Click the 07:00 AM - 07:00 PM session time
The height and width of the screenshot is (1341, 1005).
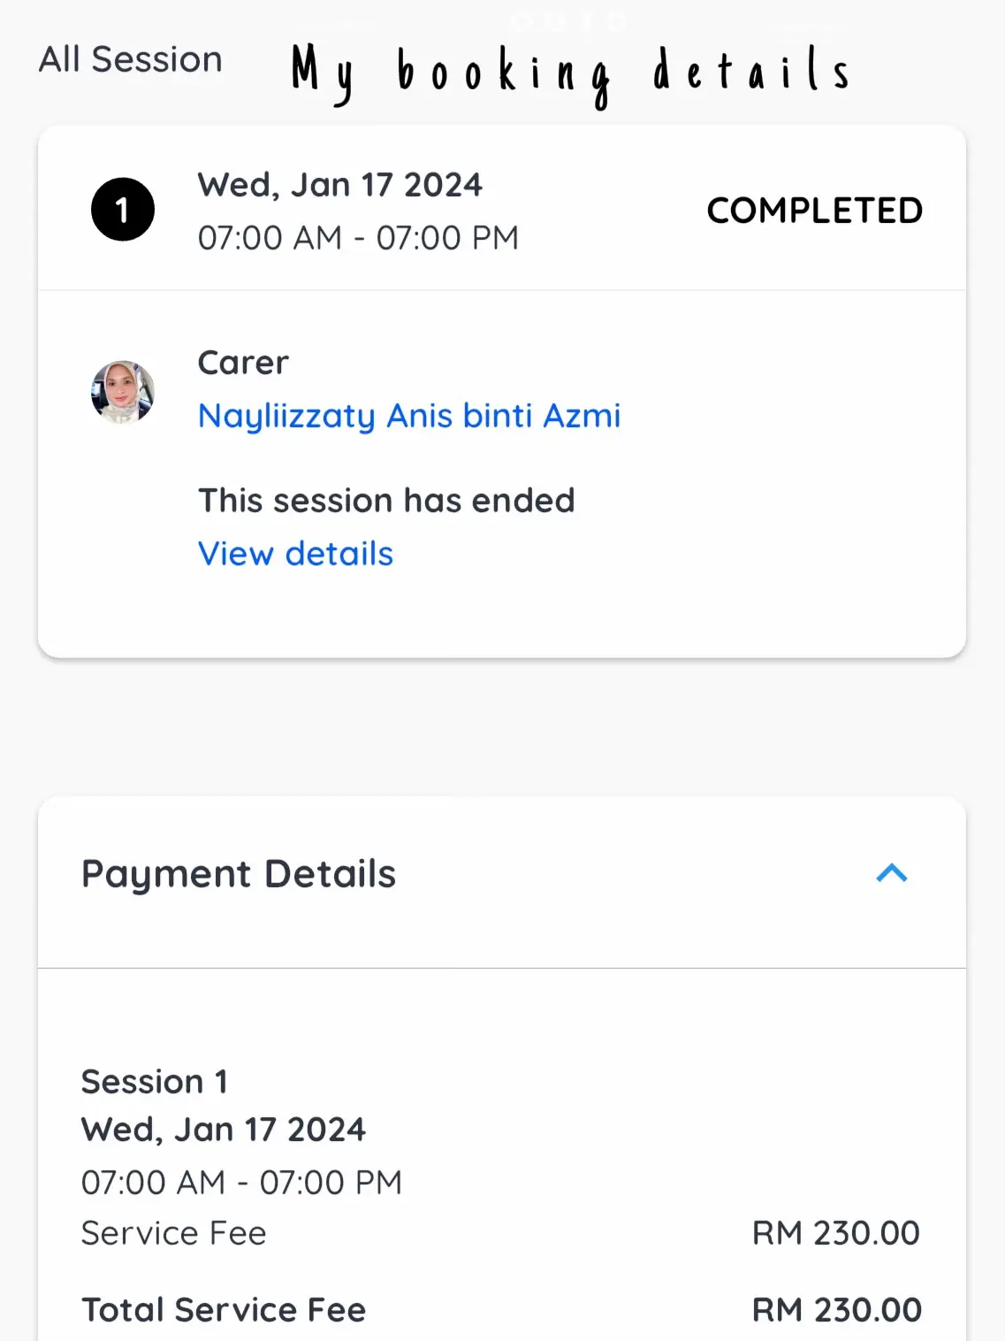(x=358, y=238)
